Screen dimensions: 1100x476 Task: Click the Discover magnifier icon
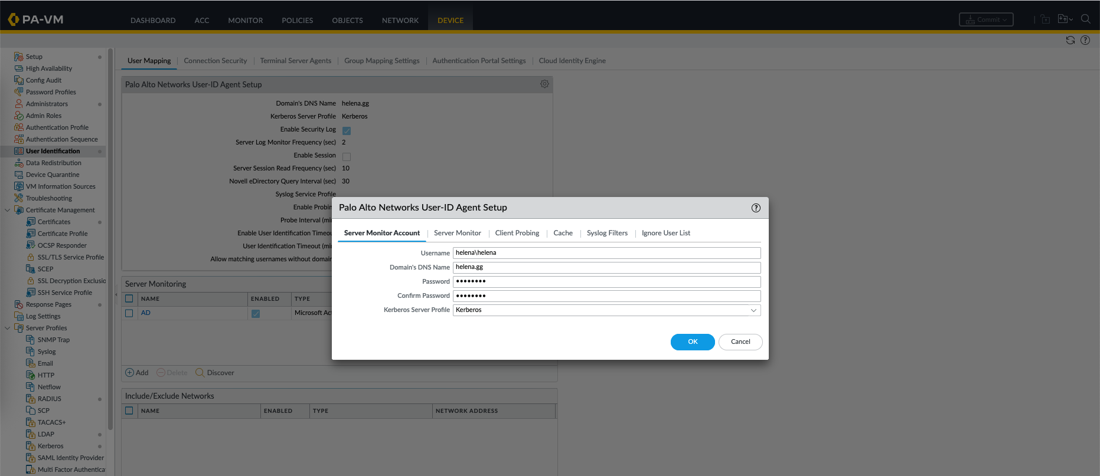pos(200,373)
